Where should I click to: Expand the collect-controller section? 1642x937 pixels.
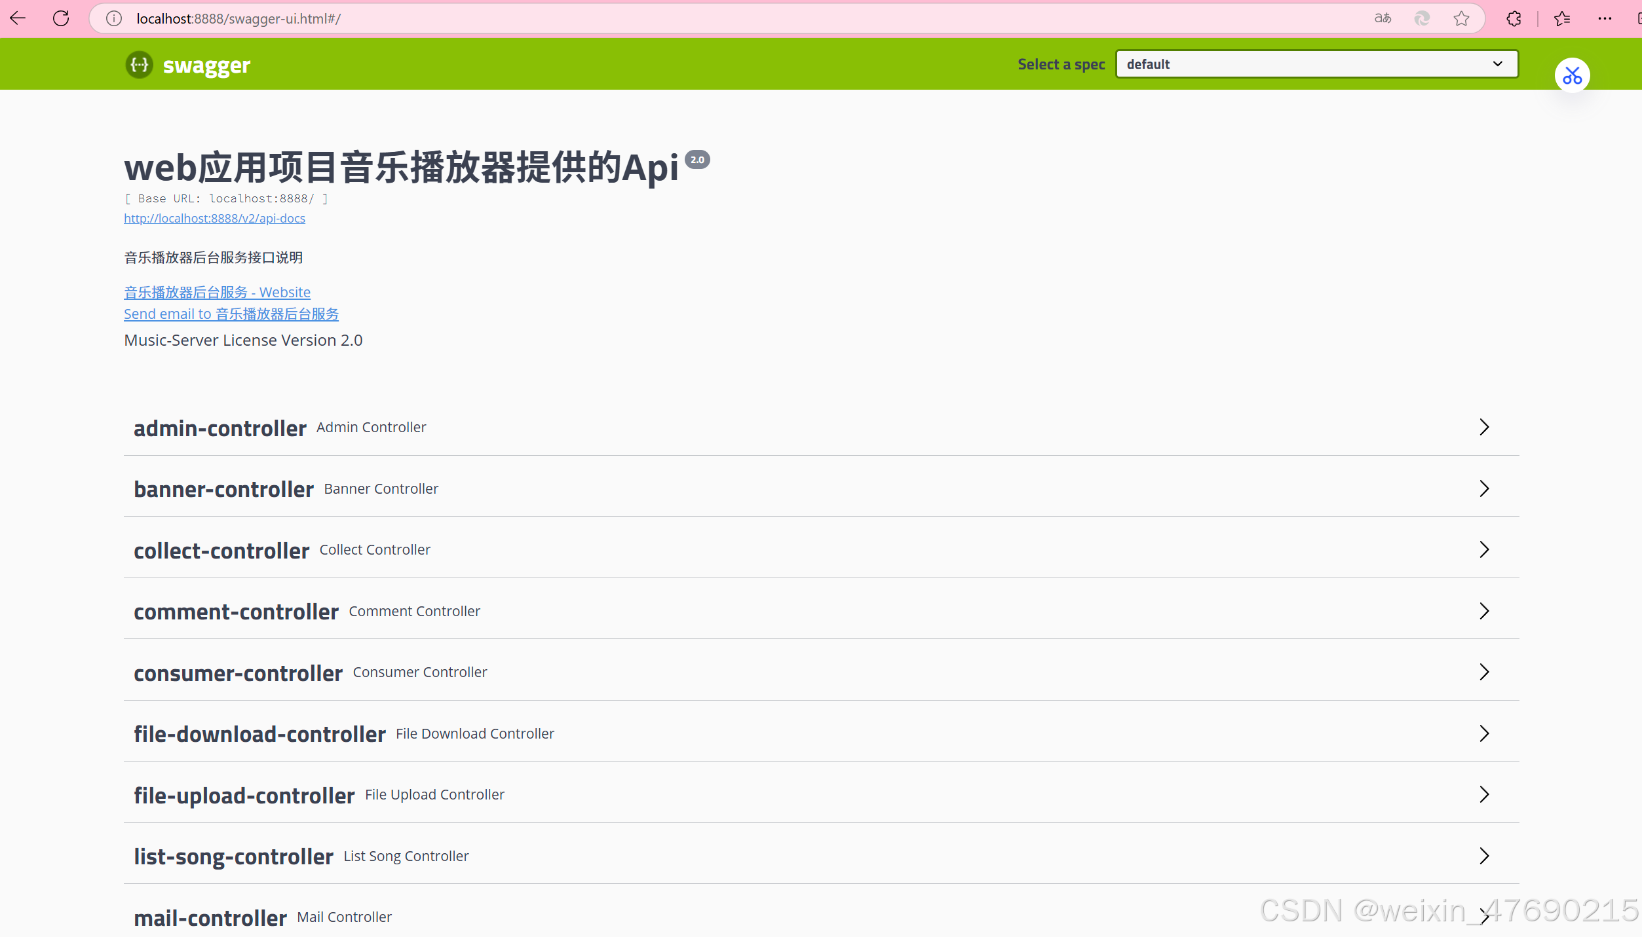[221, 551]
